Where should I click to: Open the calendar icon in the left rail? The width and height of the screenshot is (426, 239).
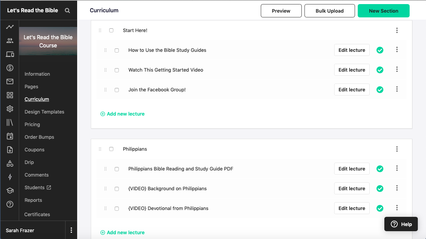[10, 136]
